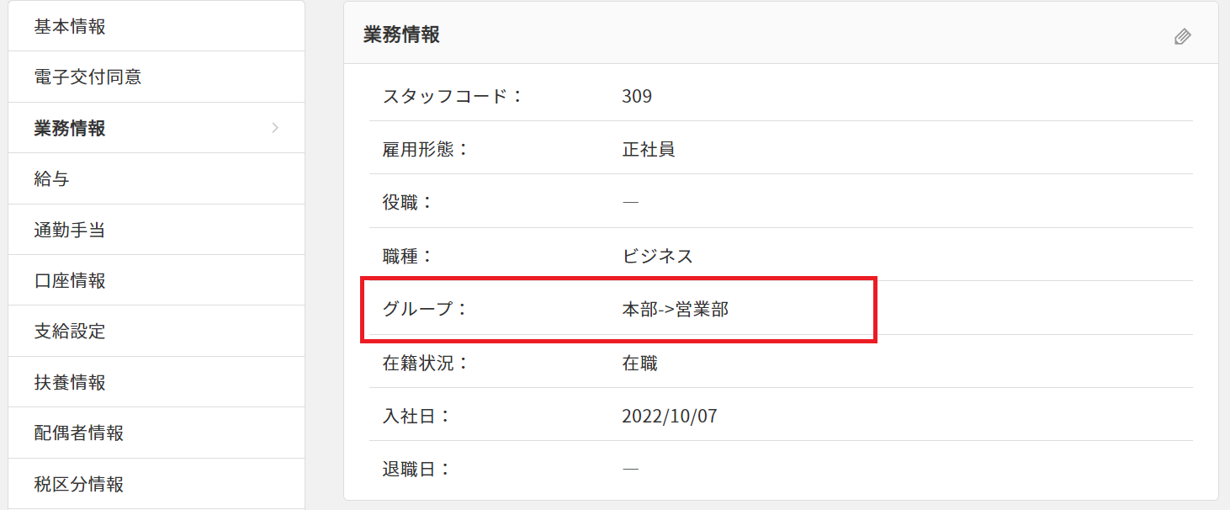The image size is (1230, 510).
Task: Click the 職種 value ビジネス
Action: 658,256
